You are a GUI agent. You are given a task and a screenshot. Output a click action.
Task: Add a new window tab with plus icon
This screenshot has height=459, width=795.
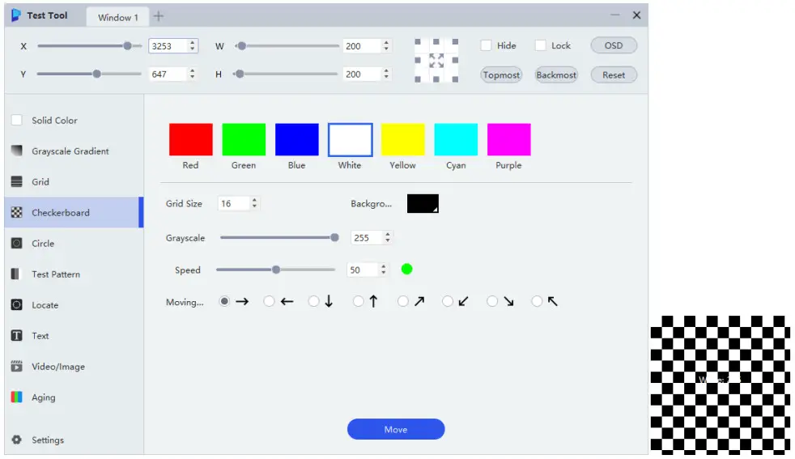pyautogui.click(x=159, y=16)
